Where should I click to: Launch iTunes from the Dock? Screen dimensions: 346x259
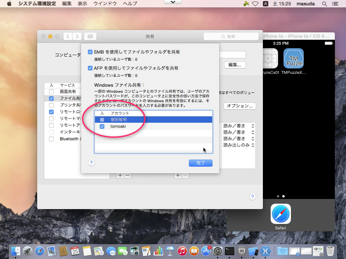182,251
